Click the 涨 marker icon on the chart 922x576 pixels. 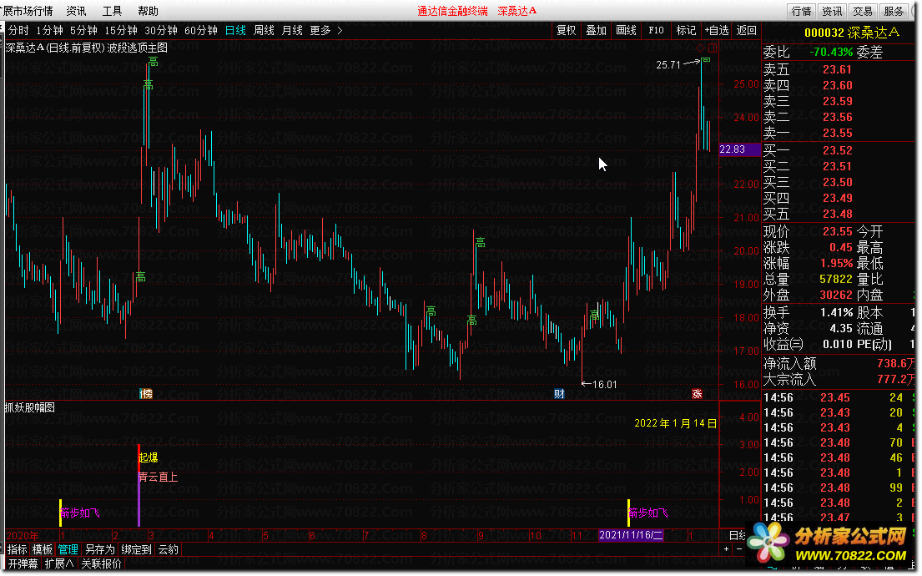(x=697, y=394)
